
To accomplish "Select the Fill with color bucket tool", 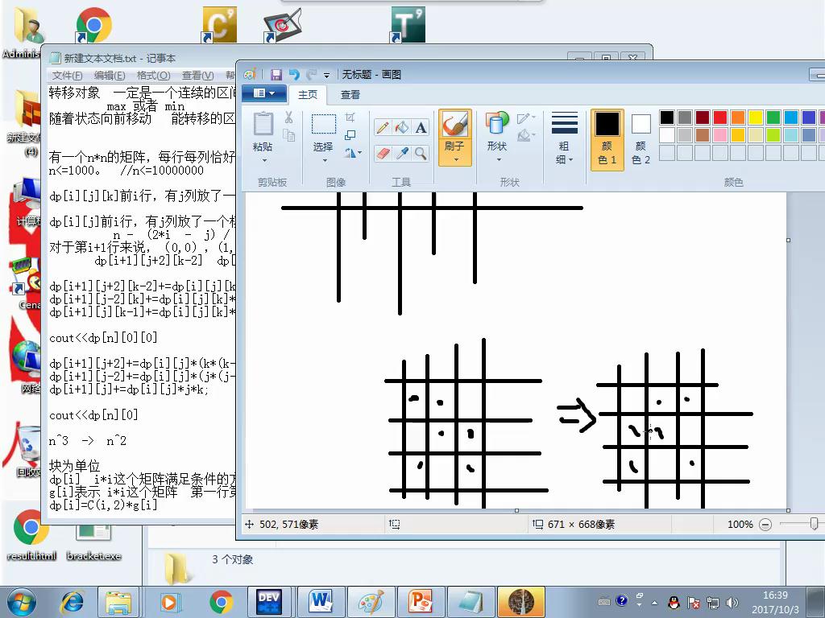I will 401,128.
